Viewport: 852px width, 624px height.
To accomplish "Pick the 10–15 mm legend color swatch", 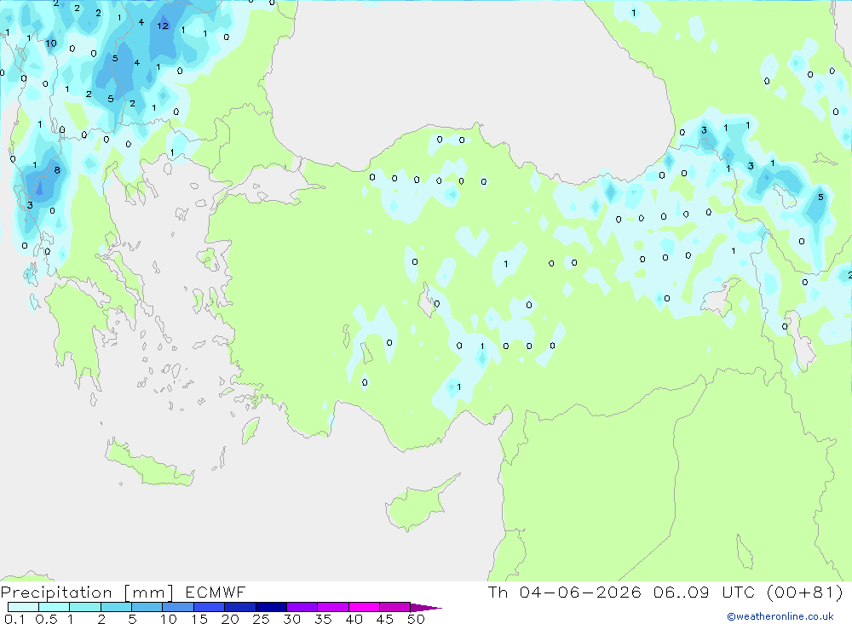I will click(x=178, y=607).
